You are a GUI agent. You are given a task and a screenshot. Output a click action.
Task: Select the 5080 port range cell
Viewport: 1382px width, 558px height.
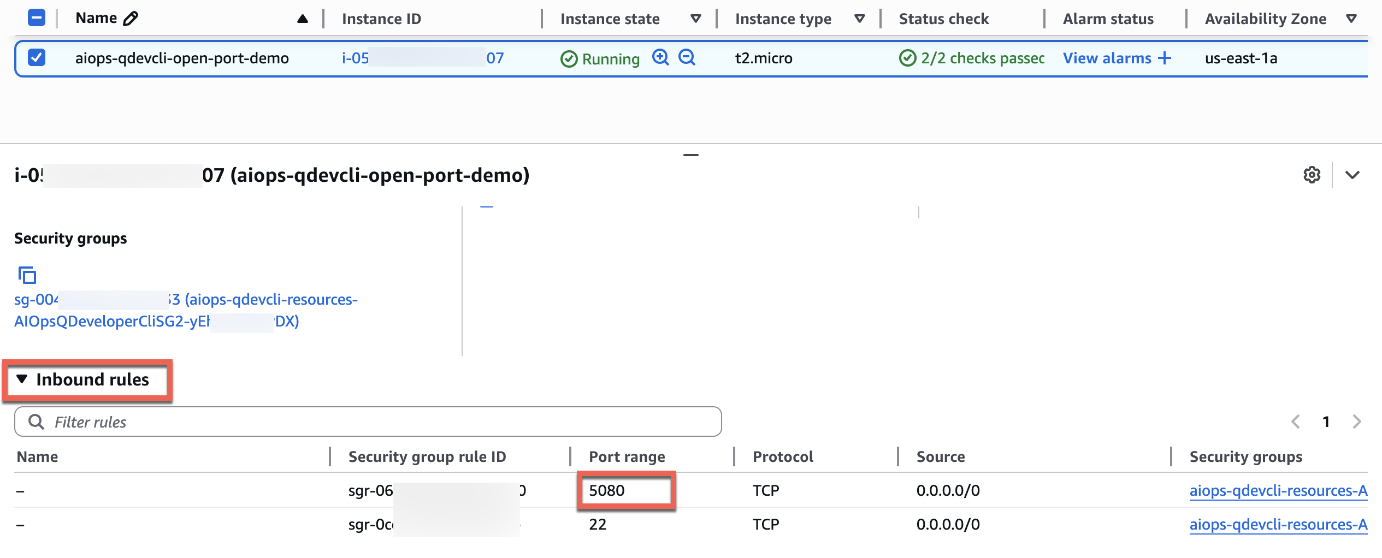coord(607,490)
